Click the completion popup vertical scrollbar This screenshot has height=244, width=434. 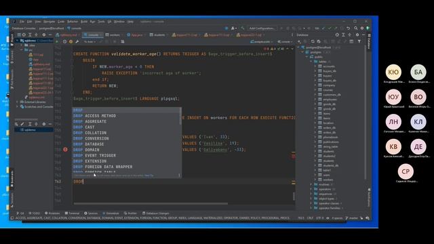pos(181,116)
